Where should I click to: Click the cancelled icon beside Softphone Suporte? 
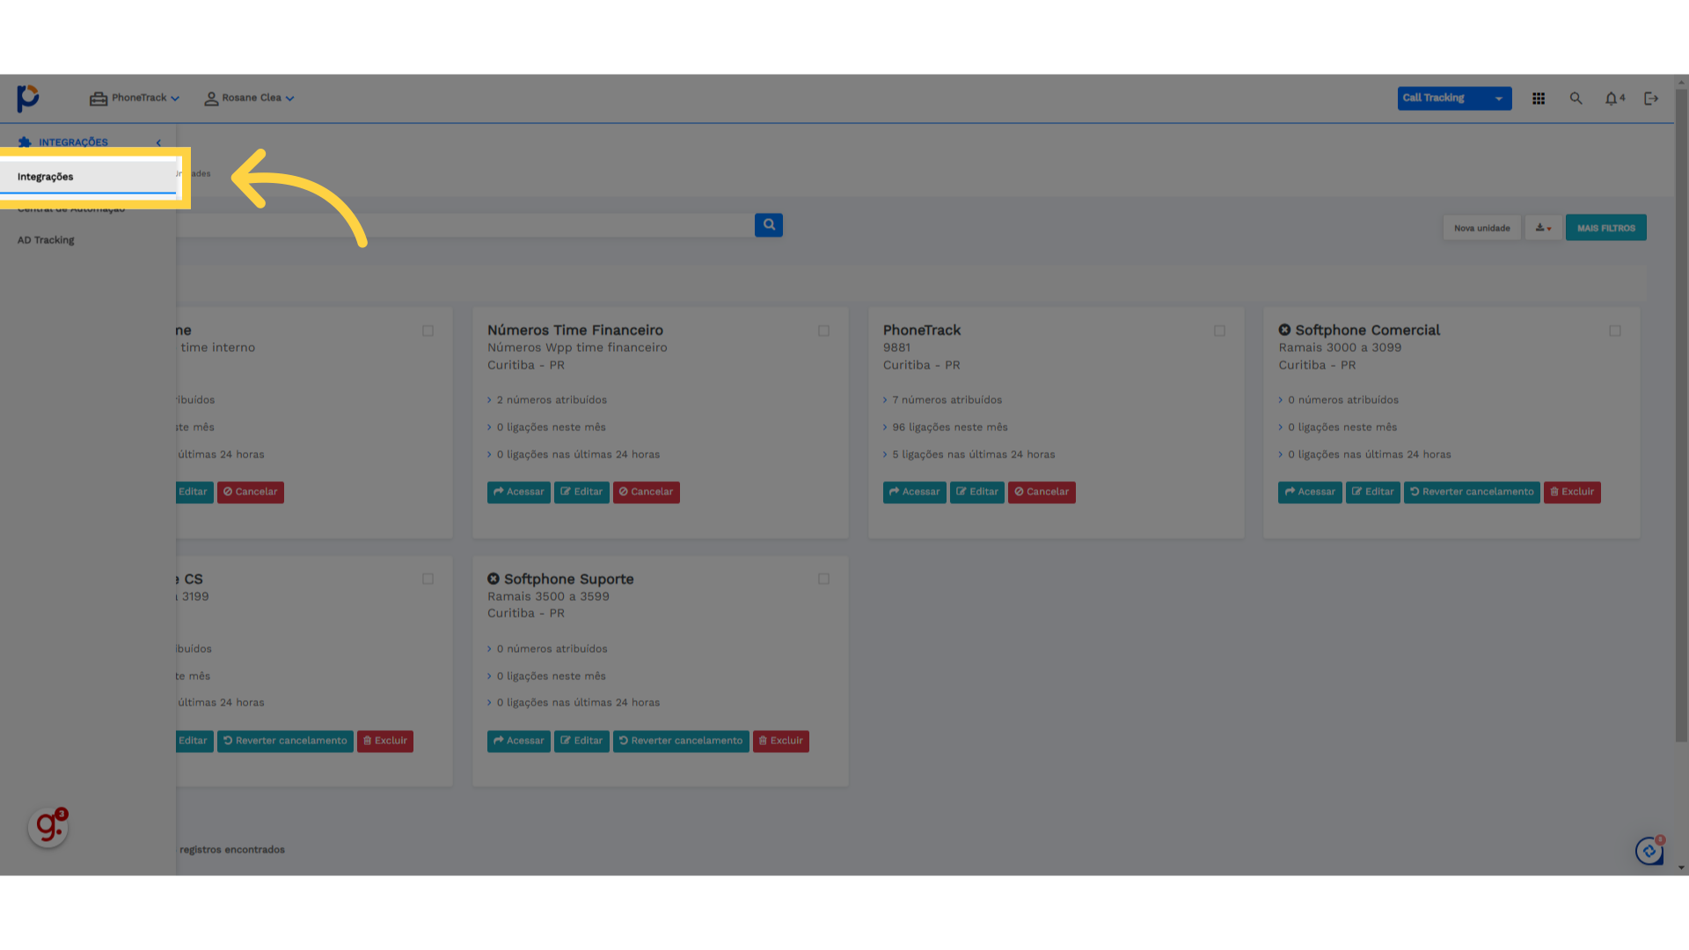pos(494,579)
